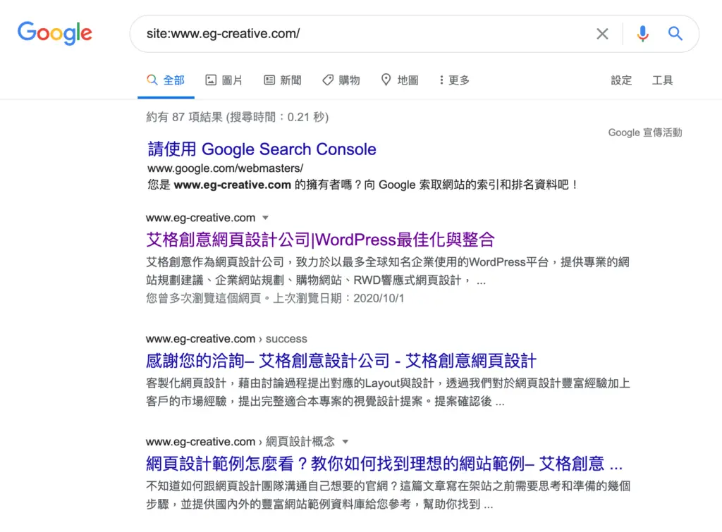Expand the 更多 menu
This screenshot has height=532, width=722.
(454, 80)
